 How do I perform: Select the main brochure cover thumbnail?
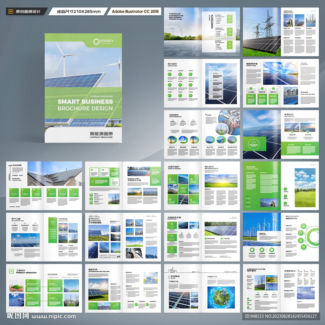[x=83, y=88]
